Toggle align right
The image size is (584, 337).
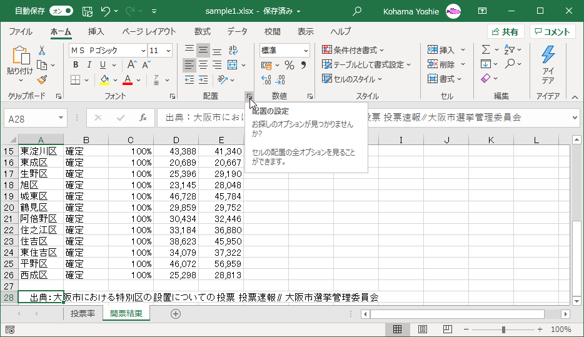pos(217,65)
